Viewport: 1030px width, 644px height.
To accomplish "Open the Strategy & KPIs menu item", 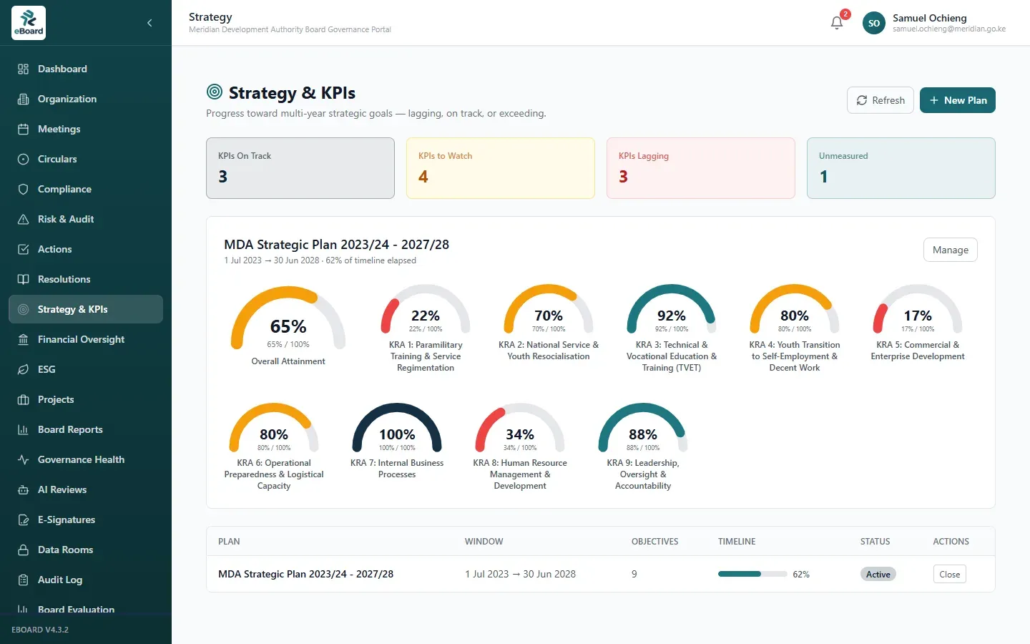I will coord(86,309).
